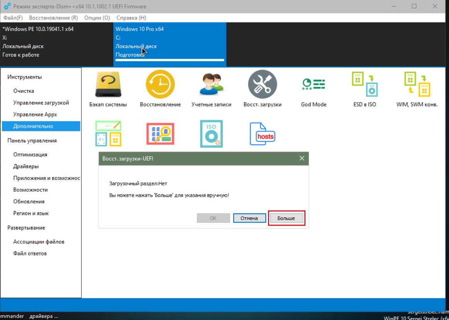
Task: Click the Commander taskbar item
Action: [x=12, y=316]
